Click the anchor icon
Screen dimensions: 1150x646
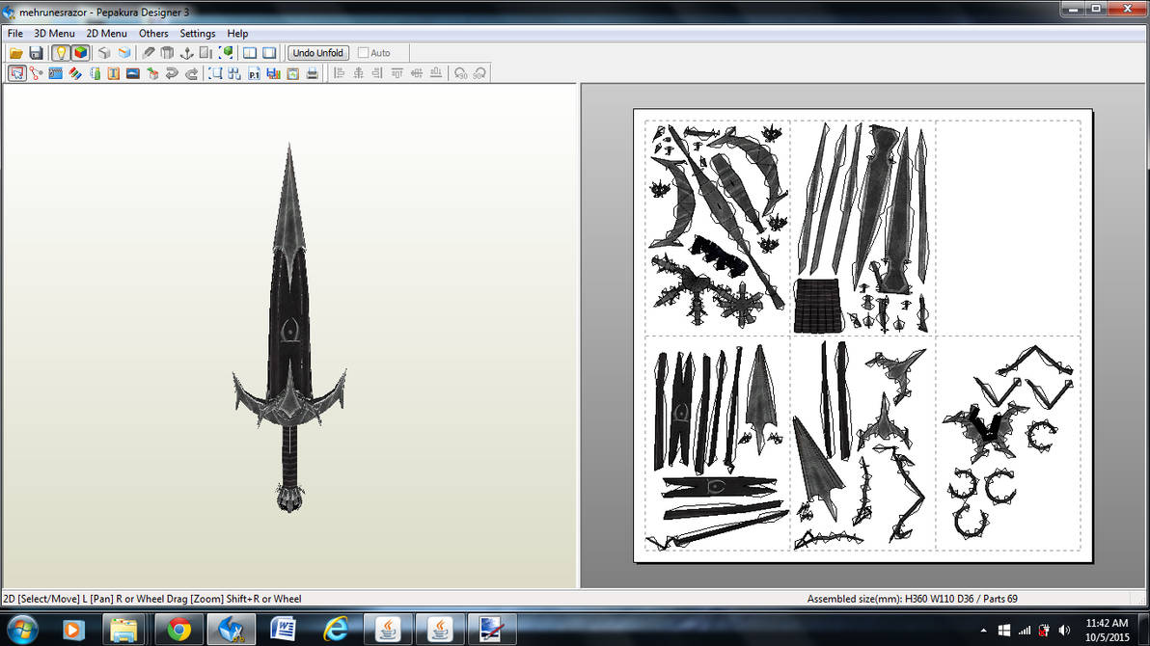[186, 53]
